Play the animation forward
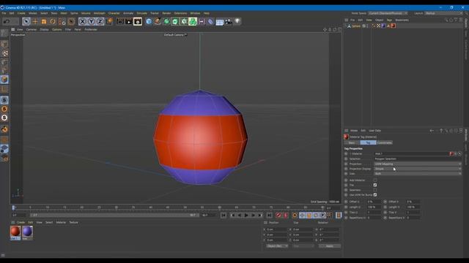The image size is (469, 263). [x=246, y=215]
